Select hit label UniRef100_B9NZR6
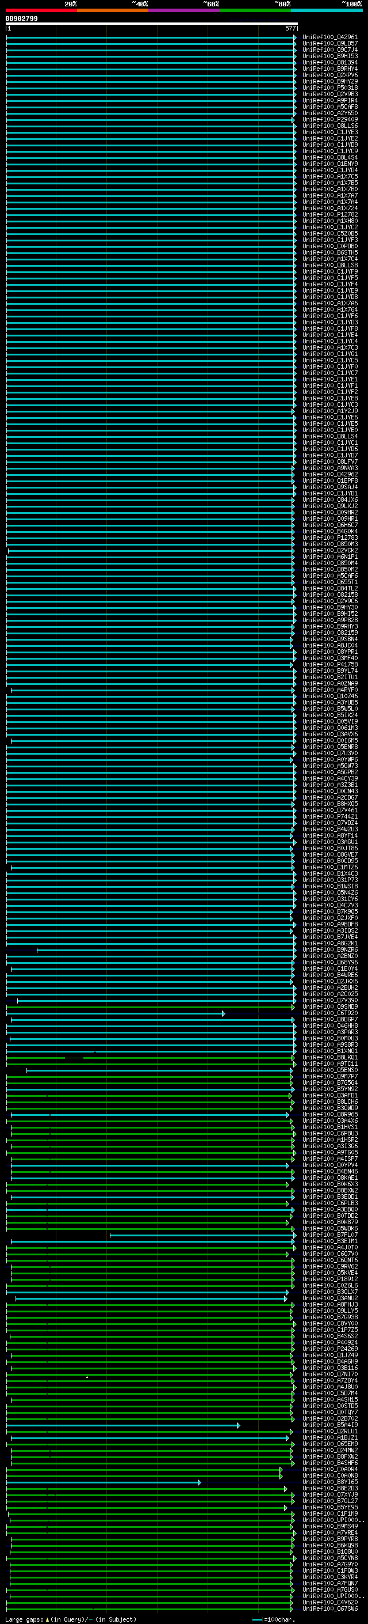The height and width of the screenshot is (1624, 368). point(329,950)
